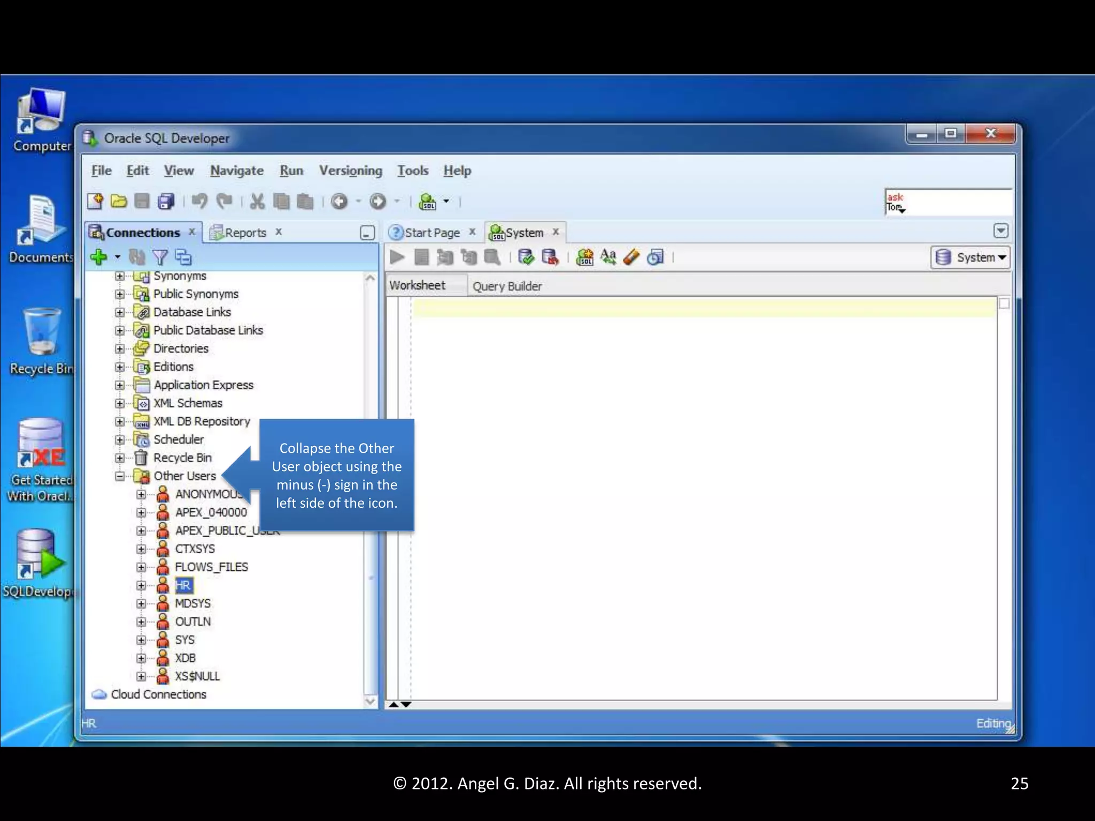Select Cloud Connections in the tree
The image size is (1095, 821).
point(158,694)
